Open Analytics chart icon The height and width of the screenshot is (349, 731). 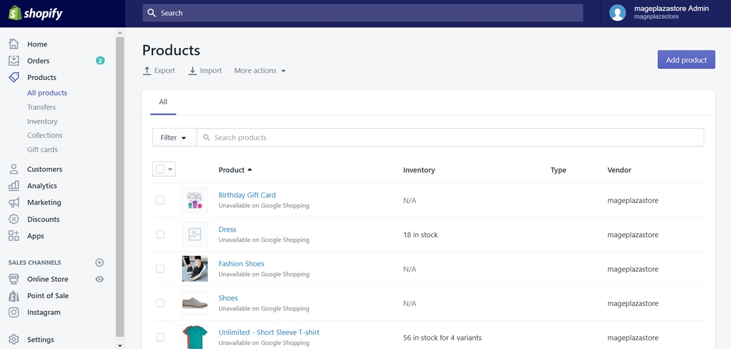point(14,186)
